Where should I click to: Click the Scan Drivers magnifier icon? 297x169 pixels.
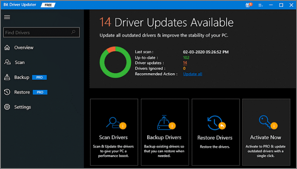tap(116, 123)
